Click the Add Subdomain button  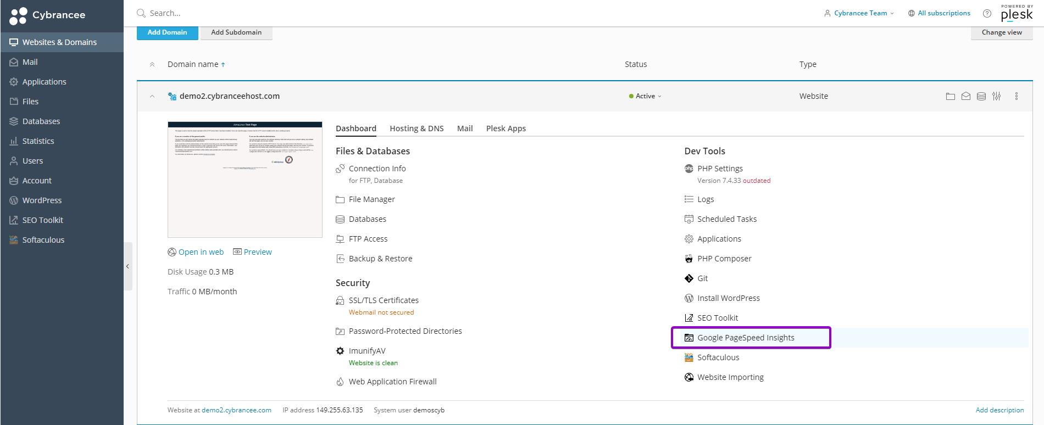coord(236,32)
